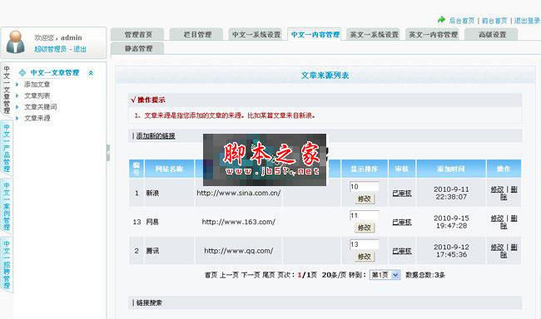Click the 显示排序 column header
This screenshot has height=319, width=541.
[x=365, y=169]
